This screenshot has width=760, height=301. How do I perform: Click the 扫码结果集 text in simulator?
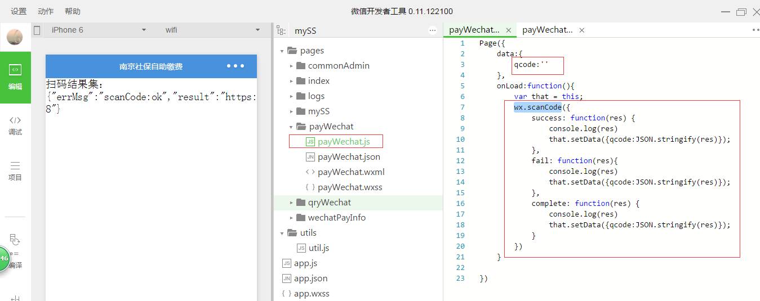coord(75,84)
